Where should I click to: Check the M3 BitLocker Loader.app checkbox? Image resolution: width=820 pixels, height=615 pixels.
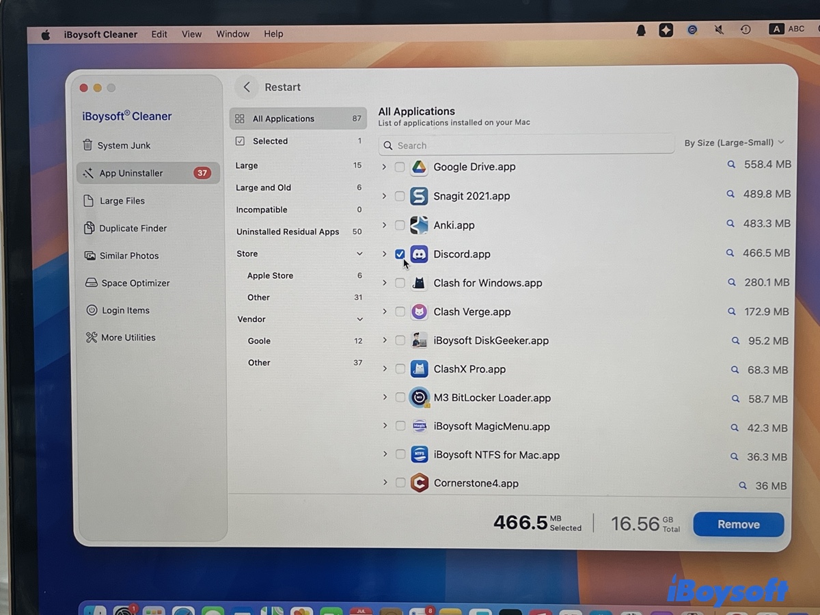tap(400, 398)
